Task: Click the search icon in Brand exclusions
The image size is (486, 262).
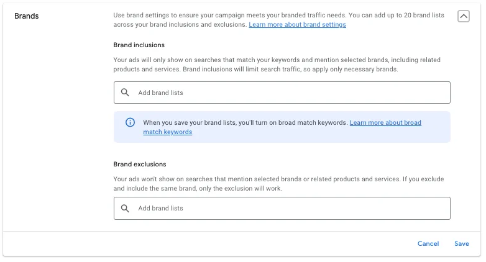Action: click(125, 208)
